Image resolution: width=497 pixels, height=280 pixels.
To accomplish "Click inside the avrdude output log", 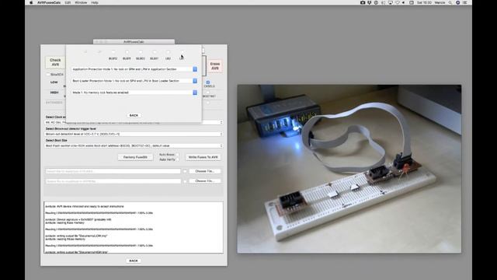I will tap(134, 227).
